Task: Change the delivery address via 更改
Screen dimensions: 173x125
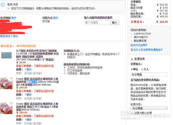Action: tap(14, 18)
